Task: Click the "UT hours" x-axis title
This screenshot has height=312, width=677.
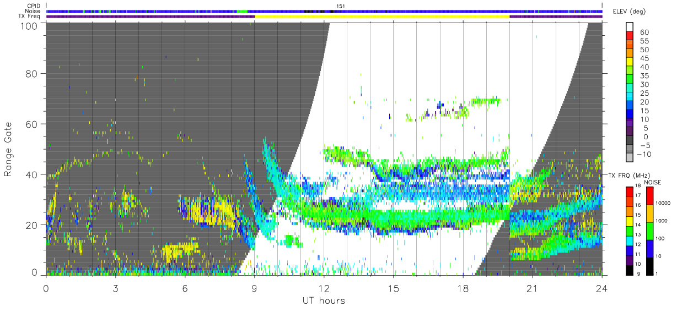Action: click(x=323, y=301)
